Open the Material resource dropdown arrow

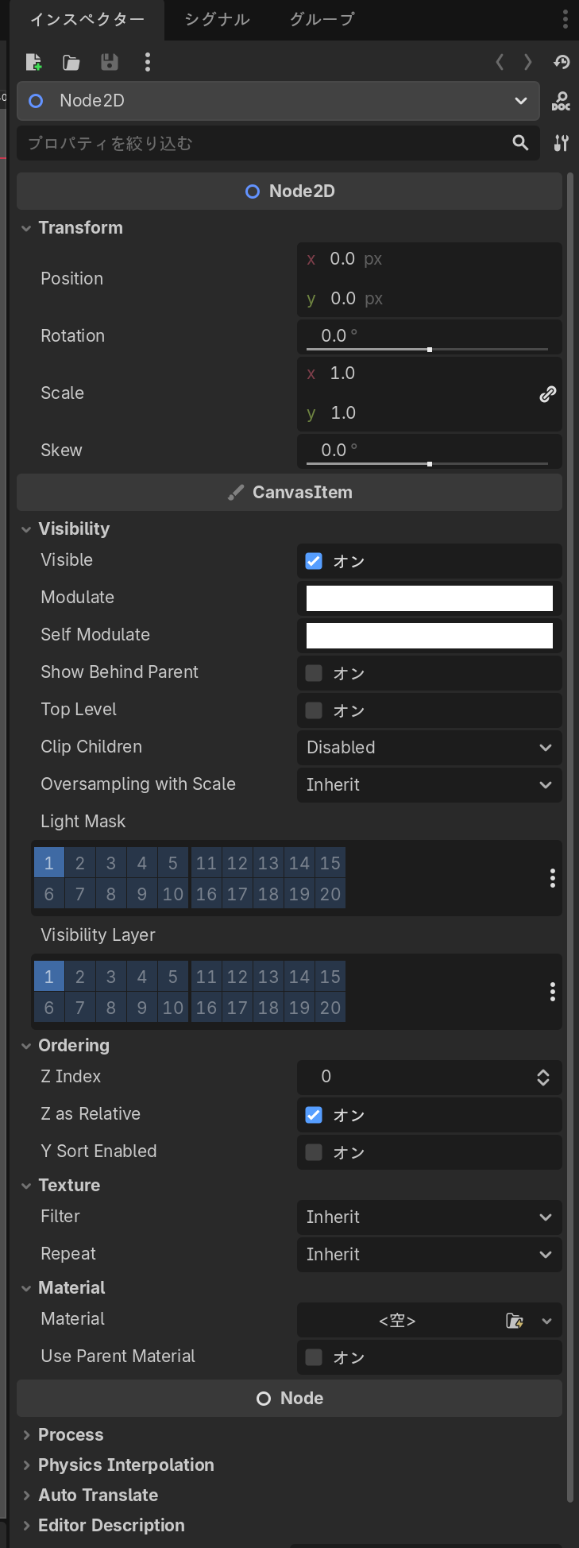[x=546, y=1321]
